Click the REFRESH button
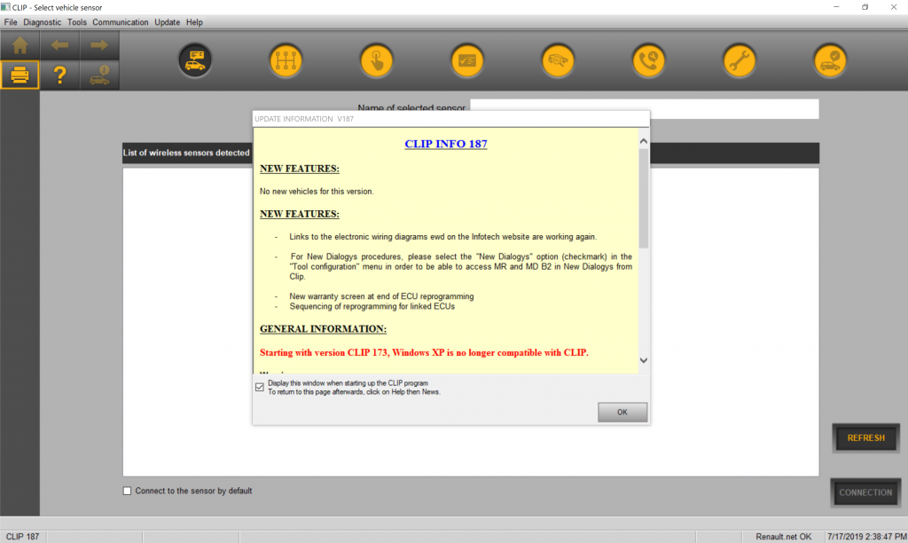Screen dimensions: 908x543 coord(865,438)
